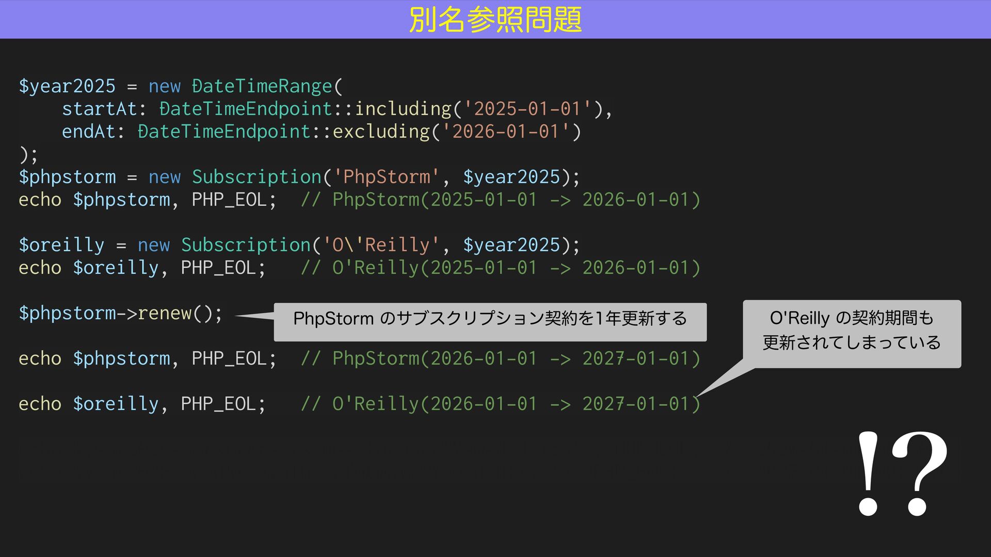This screenshot has height=557, width=991.
Task: Click the startAt named argument
Action: [99, 109]
